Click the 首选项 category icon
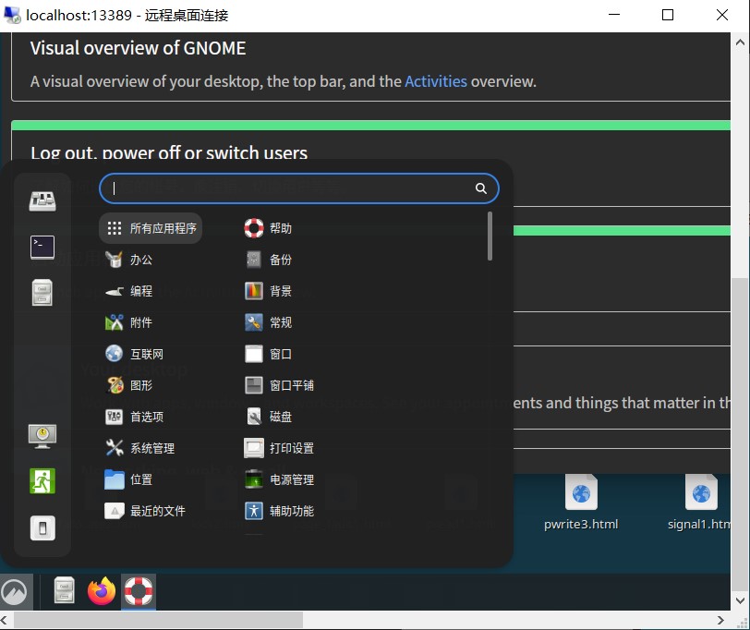Image resolution: width=750 pixels, height=630 pixels. pos(115,417)
